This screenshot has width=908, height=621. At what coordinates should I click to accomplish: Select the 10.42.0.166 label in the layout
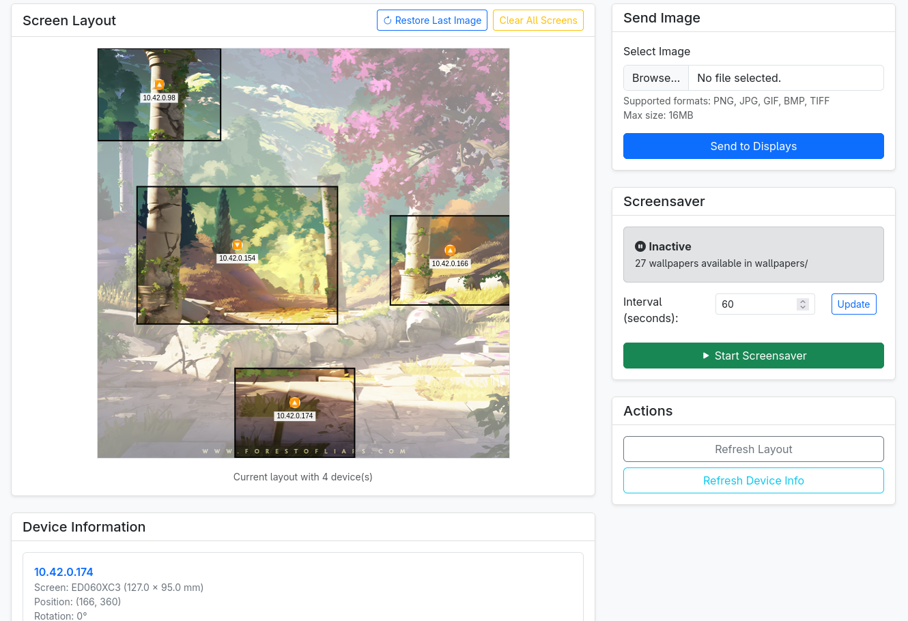tap(450, 263)
